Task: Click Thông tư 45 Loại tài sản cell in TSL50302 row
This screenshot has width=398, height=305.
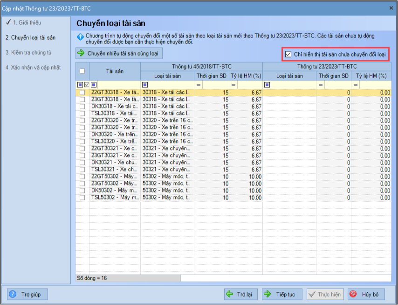Action: pyautogui.click(x=167, y=198)
